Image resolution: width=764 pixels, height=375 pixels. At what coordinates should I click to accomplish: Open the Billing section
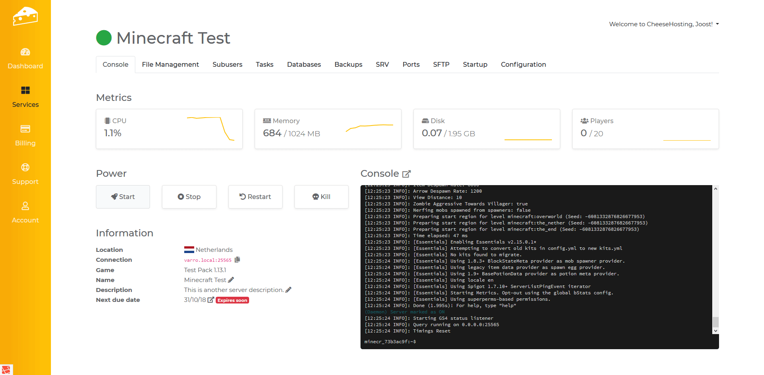click(x=25, y=135)
